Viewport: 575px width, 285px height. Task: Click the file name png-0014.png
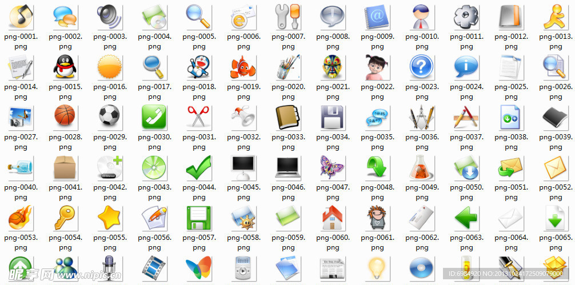click(21, 92)
